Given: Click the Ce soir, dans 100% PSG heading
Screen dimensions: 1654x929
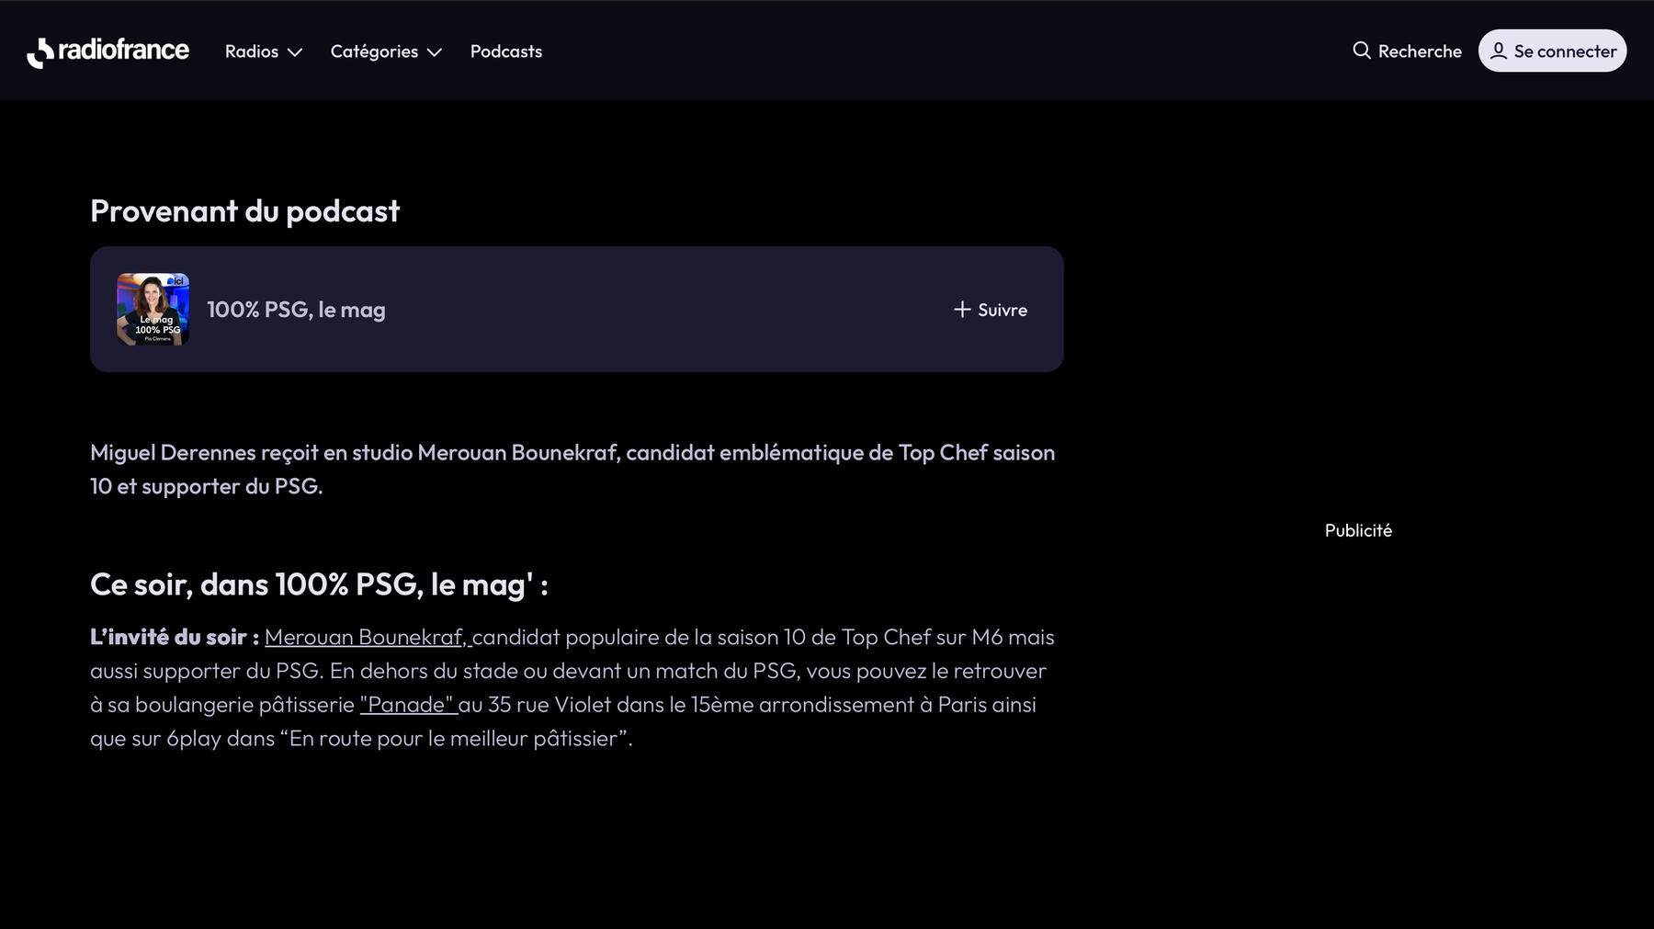Looking at the screenshot, I should [319, 584].
